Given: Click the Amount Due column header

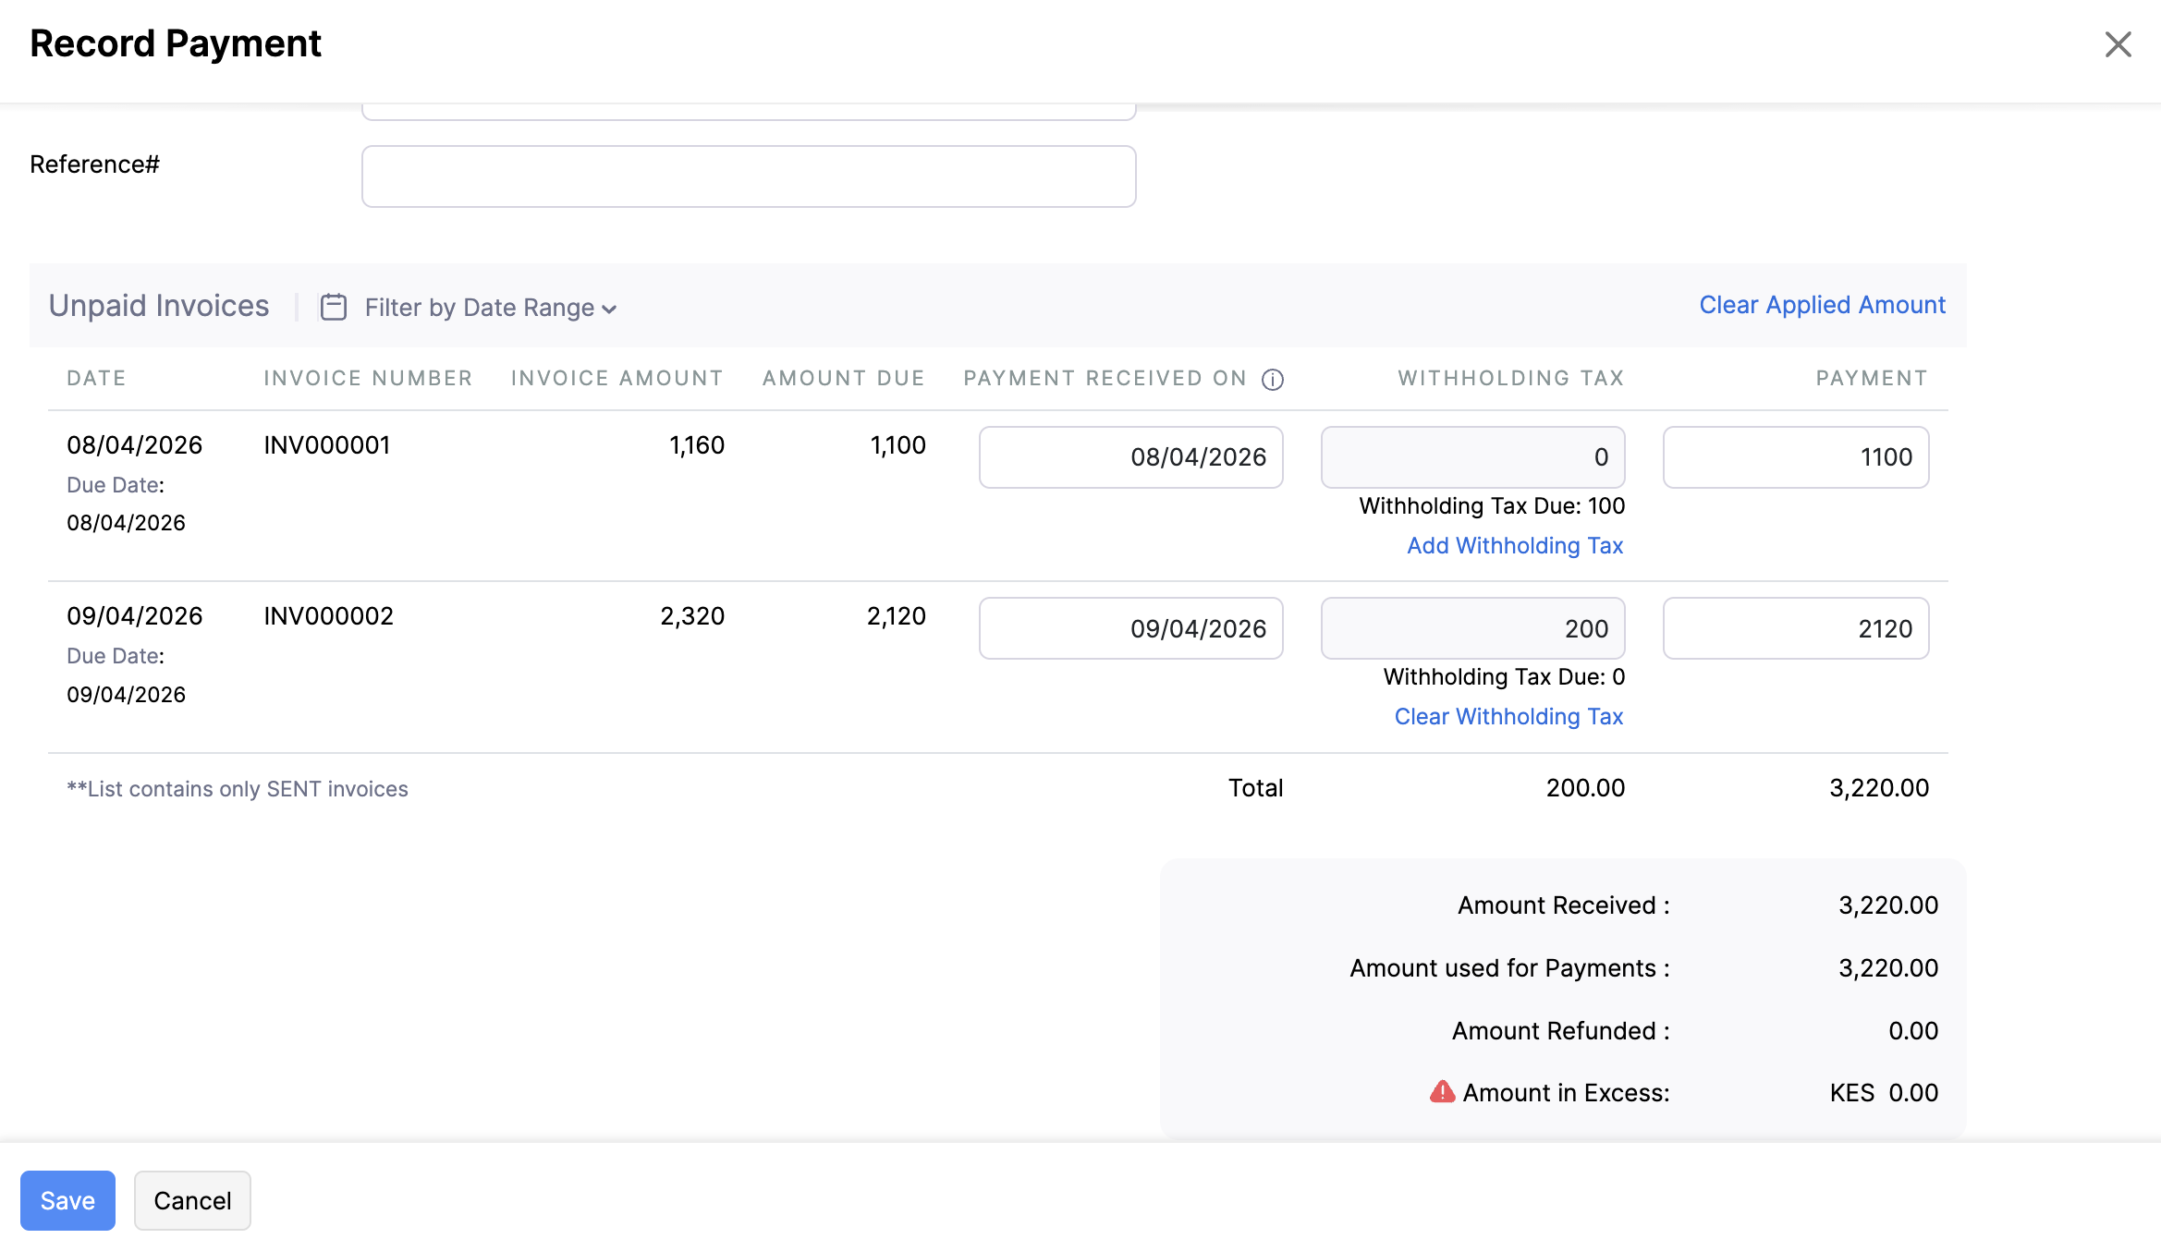Looking at the screenshot, I should point(844,379).
